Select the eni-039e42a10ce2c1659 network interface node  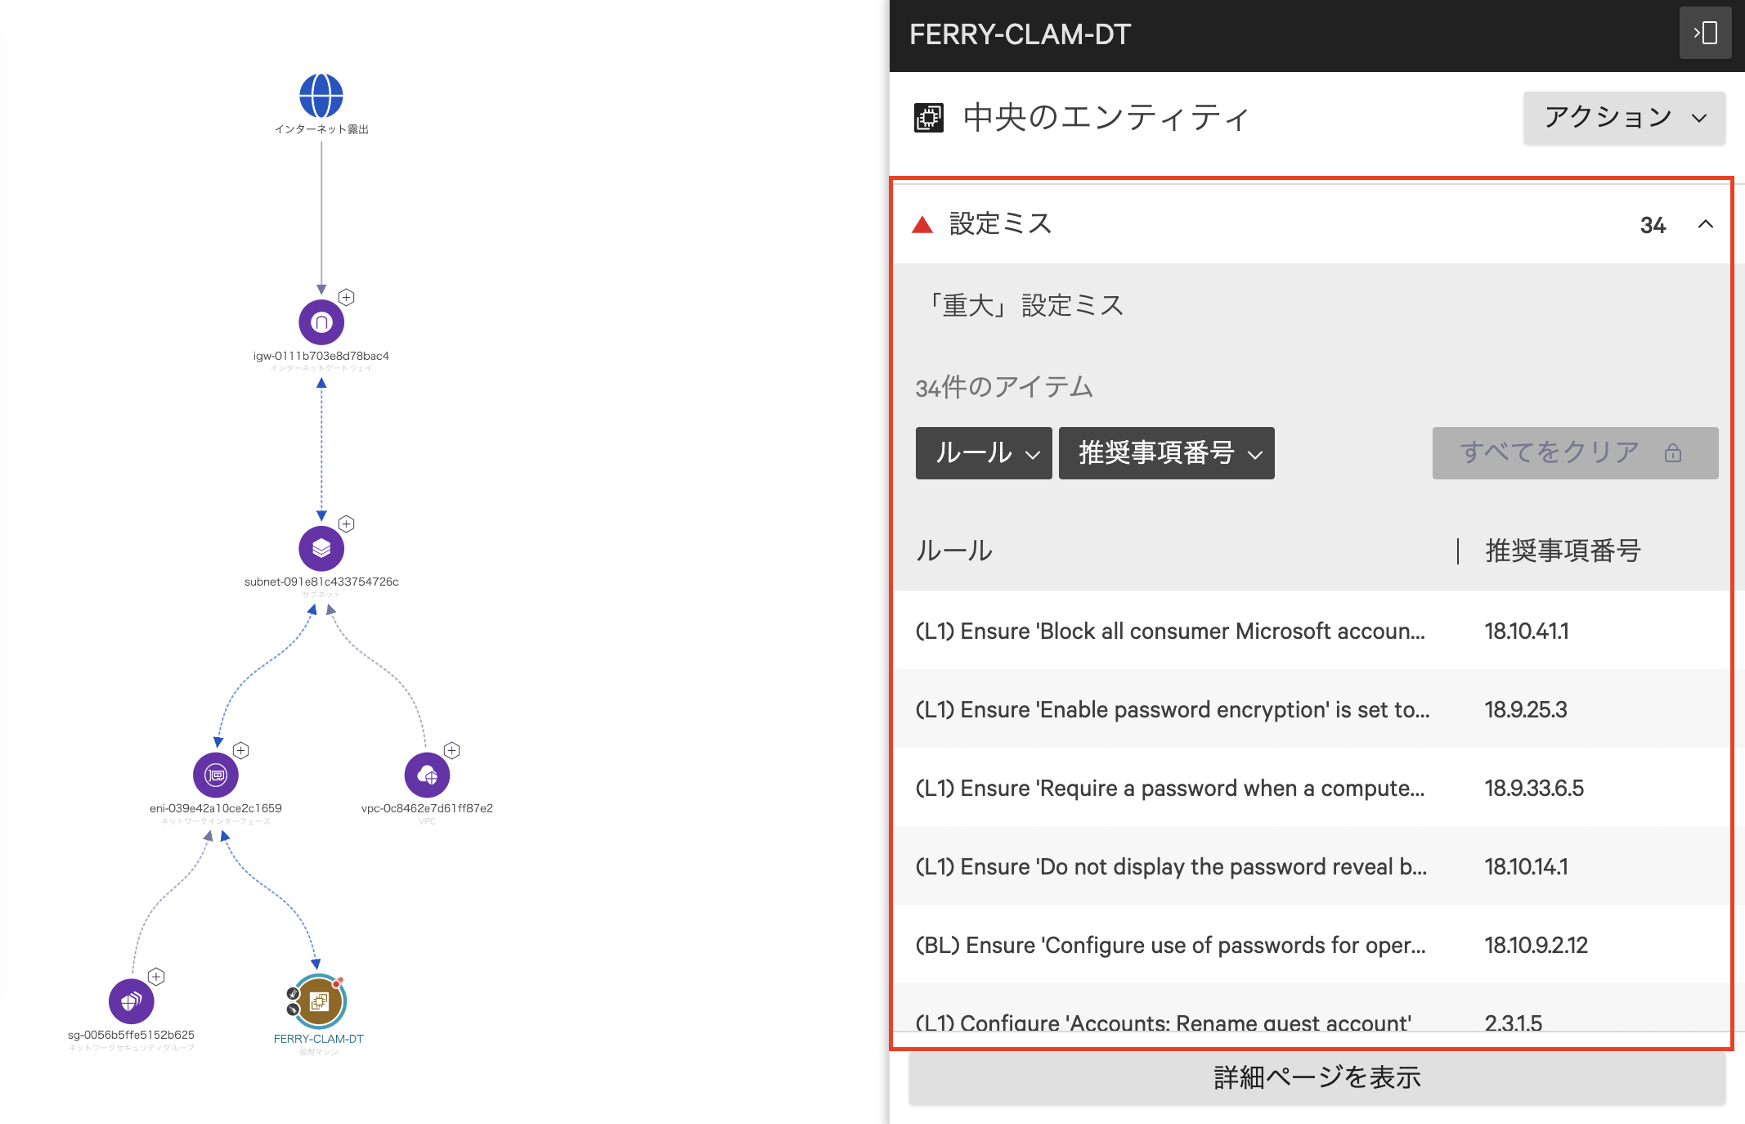pyautogui.click(x=216, y=775)
